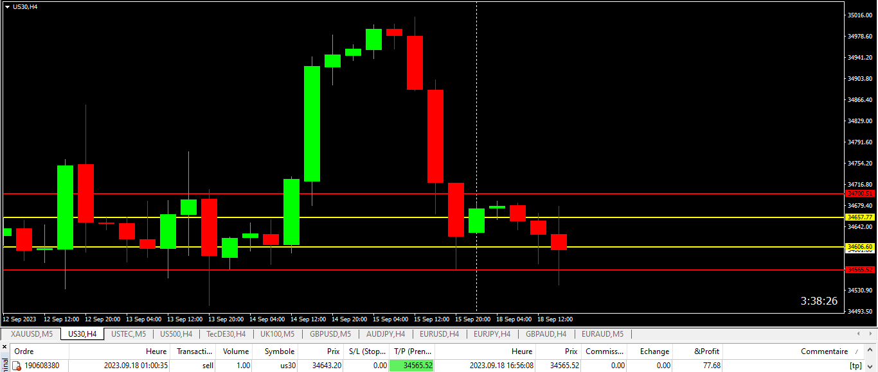Click the candle countdown timer 3:38:26
Image resolution: width=878 pixels, height=372 pixels.
click(819, 301)
